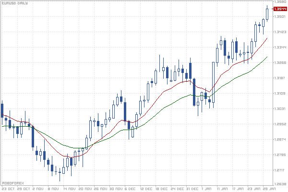Select the 1.3344 price axis label
The image size is (288, 192).
point(280,47)
